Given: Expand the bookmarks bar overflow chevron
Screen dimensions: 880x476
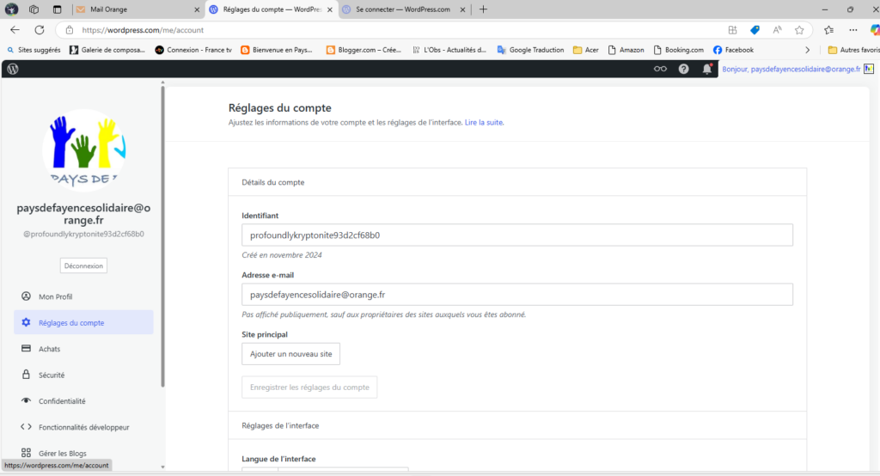Looking at the screenshot, I should tap(807, 50).
